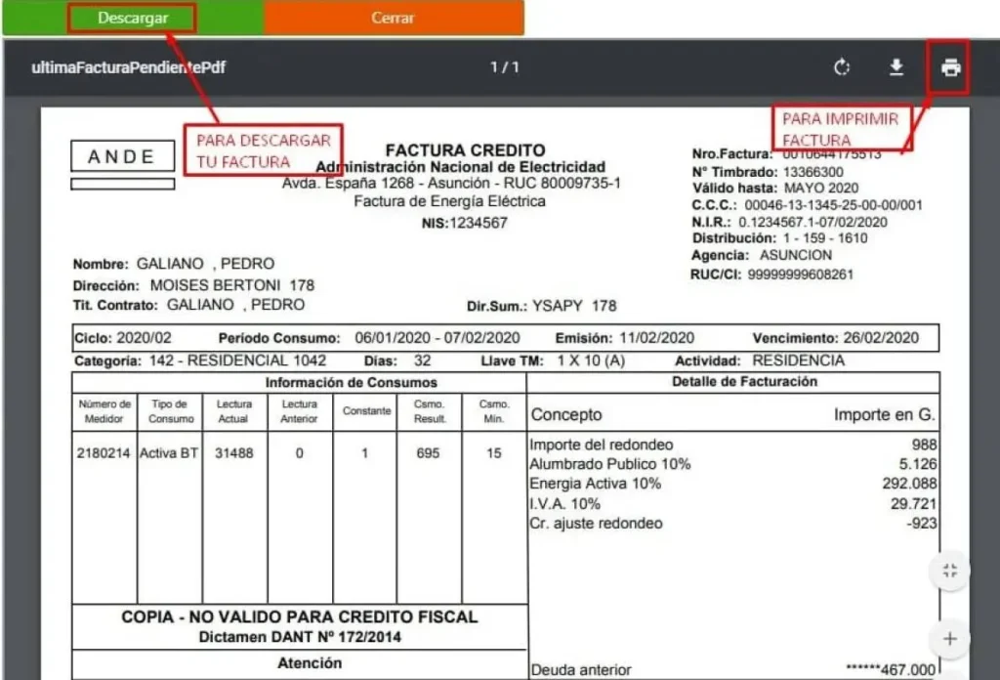
Task: Select the C.C.C. code 00046-13-1345-25-00-00/001
Action: pos(834,205)
